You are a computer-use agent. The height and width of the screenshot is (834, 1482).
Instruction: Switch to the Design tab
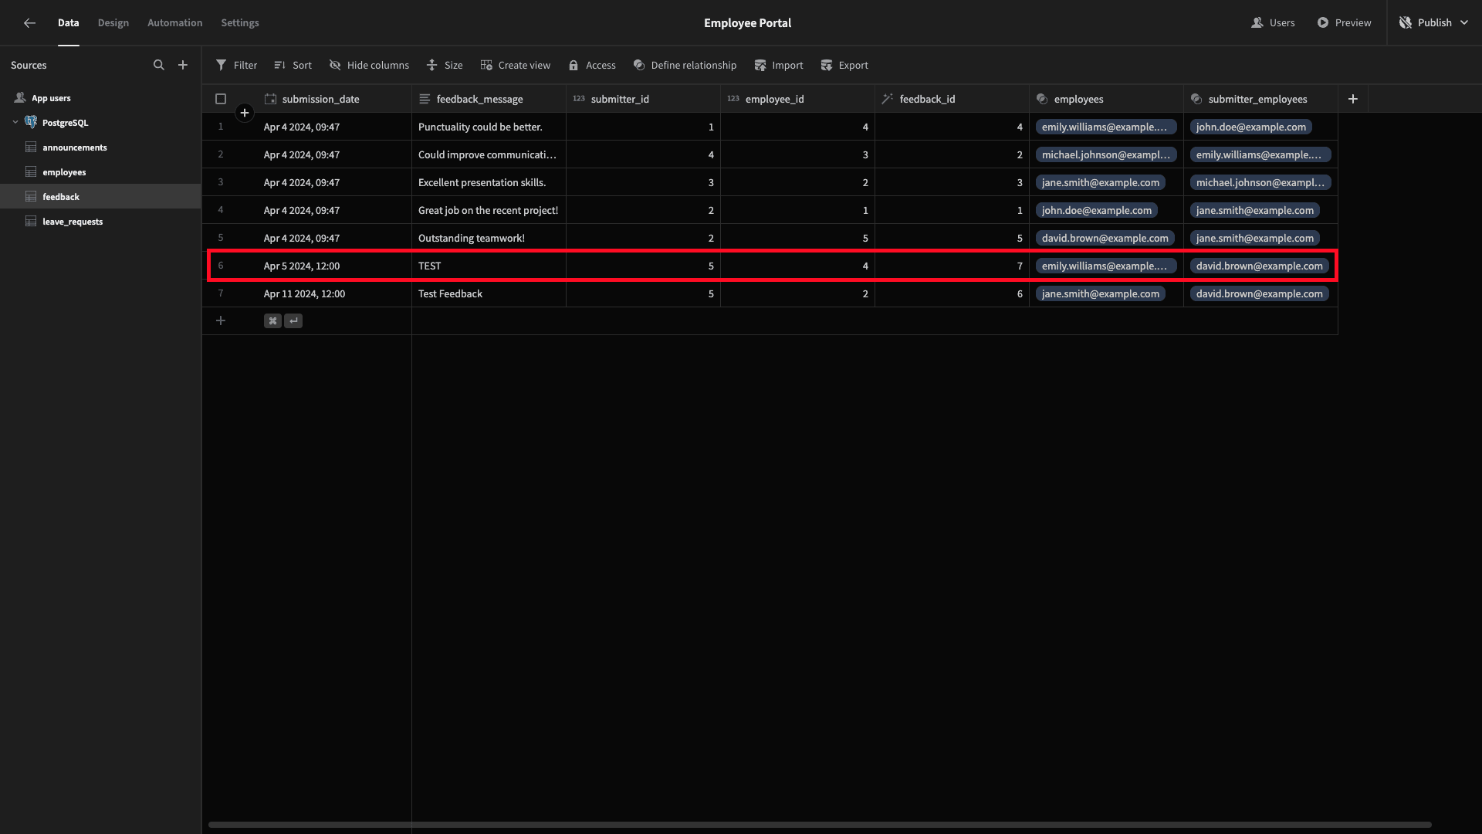[x=113, y=23]
